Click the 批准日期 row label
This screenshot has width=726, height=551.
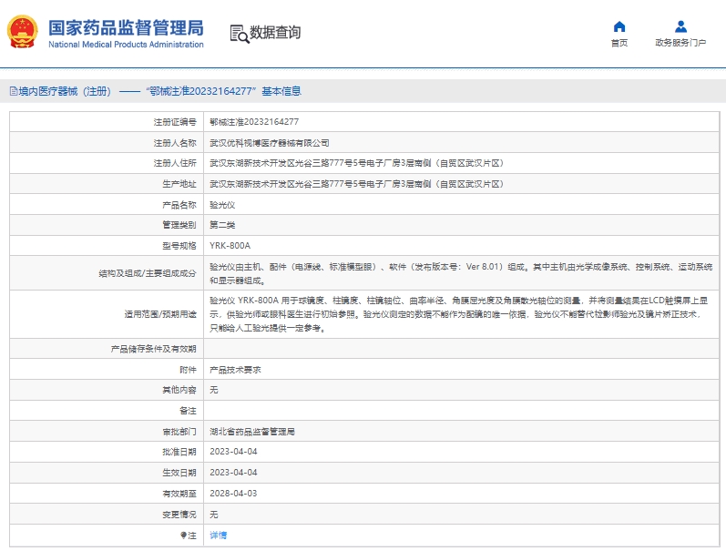(179, 452)
